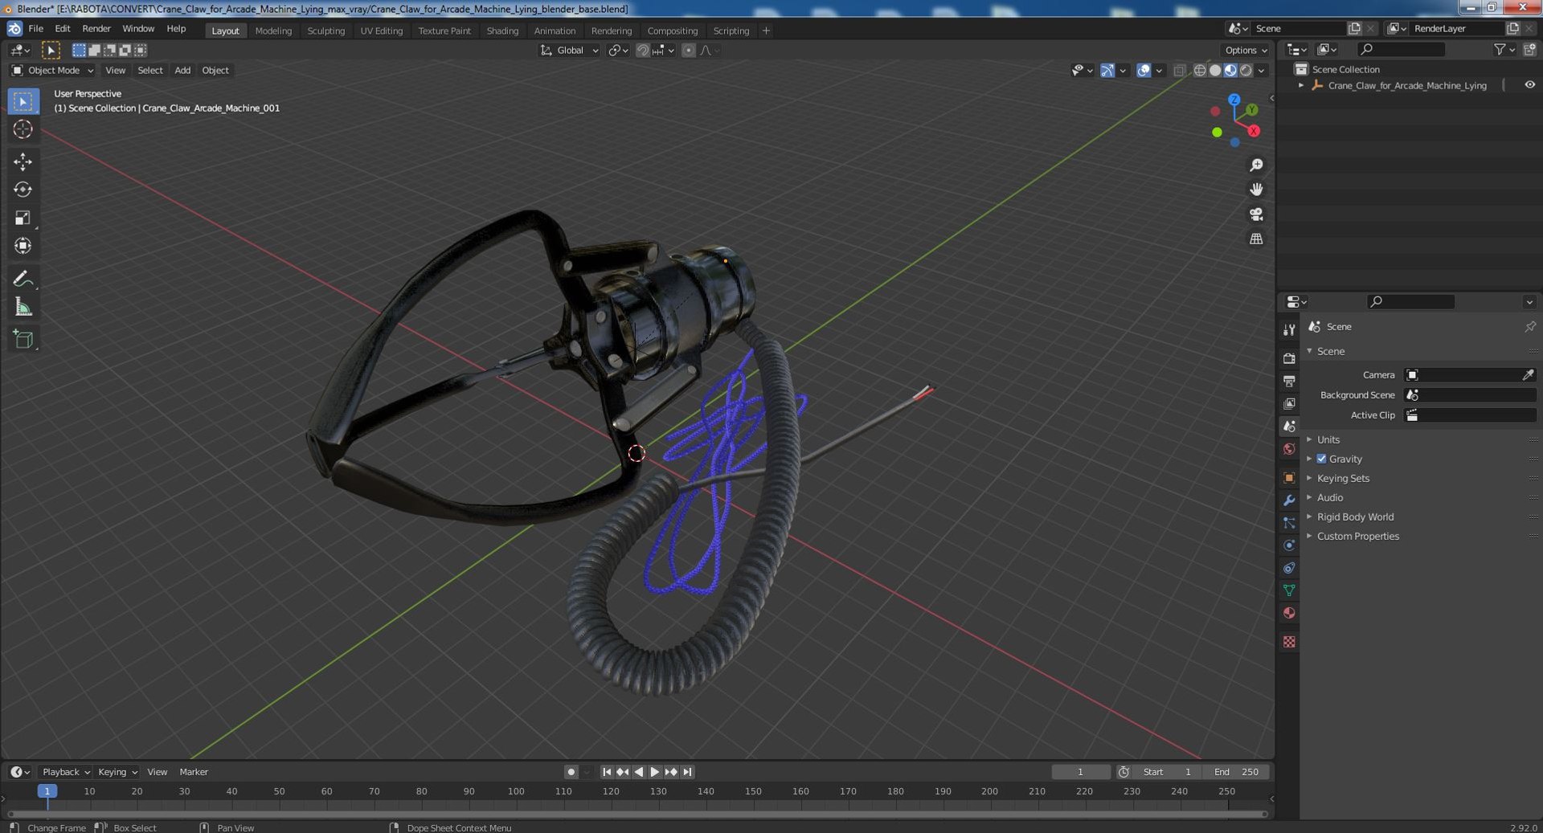The image size is (1543, 833).
Task: Switch to solid shading mode
Action: click(x=1215, y=71)
